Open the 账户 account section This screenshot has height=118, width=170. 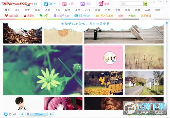50,4
